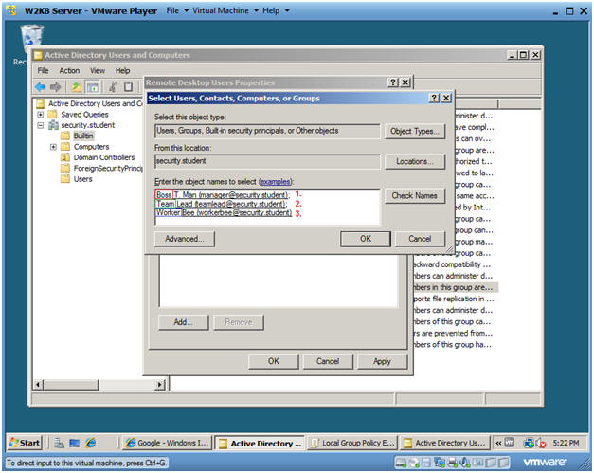Switch to Local Group Policy Editor taskbar item
The width and height of the screenshot is (594, 473).
(x=352, y=443)
